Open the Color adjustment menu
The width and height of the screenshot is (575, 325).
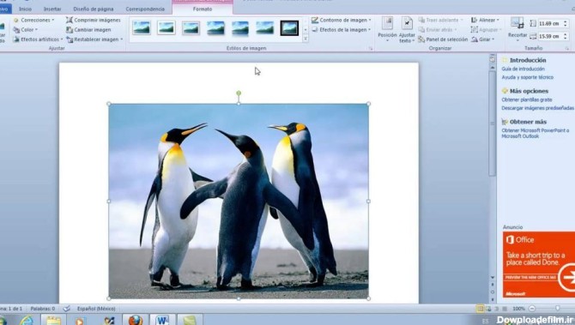point(25,29)
